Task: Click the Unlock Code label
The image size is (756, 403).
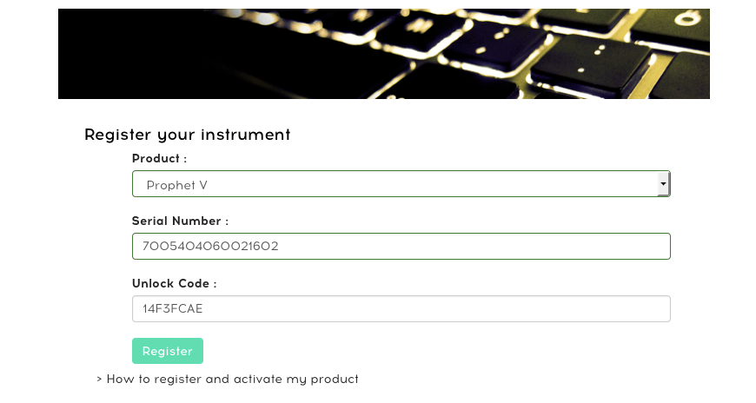Action: pos(175,283)
